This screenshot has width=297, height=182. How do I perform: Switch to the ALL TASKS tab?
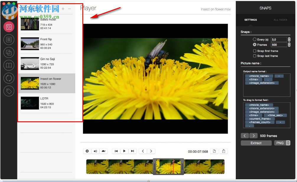(x=280, y=20)
